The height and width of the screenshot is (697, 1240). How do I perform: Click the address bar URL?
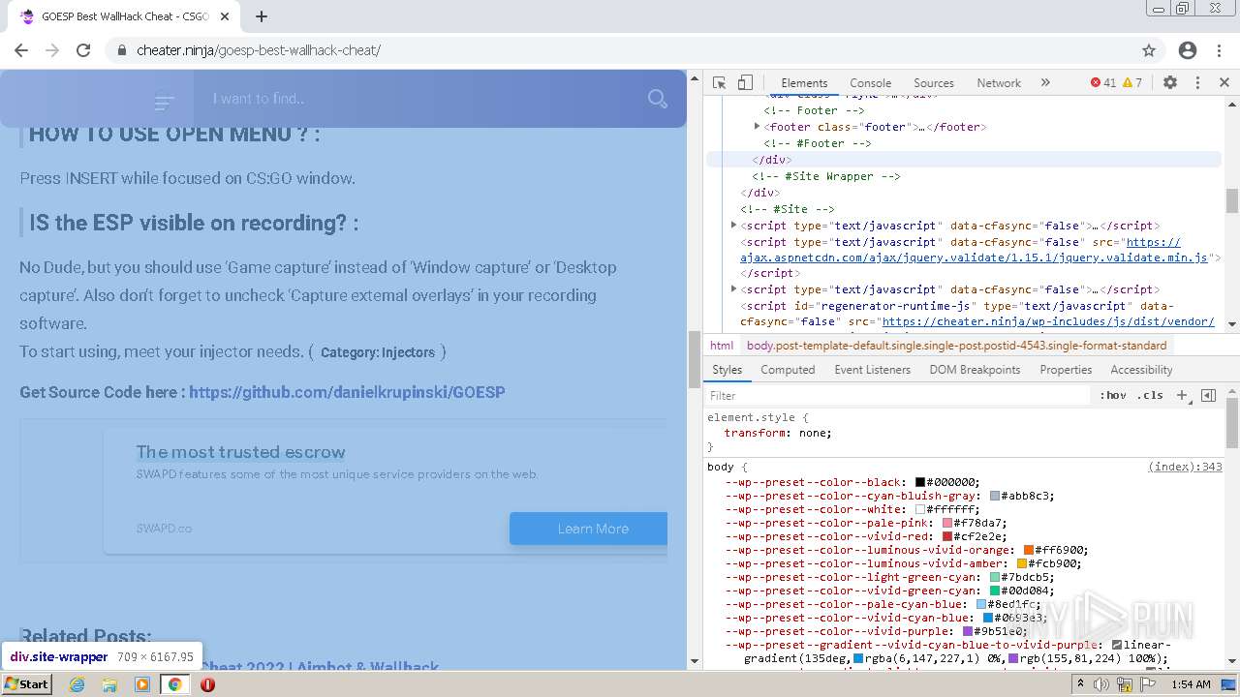pyautogui.click(x=259, y=50)
